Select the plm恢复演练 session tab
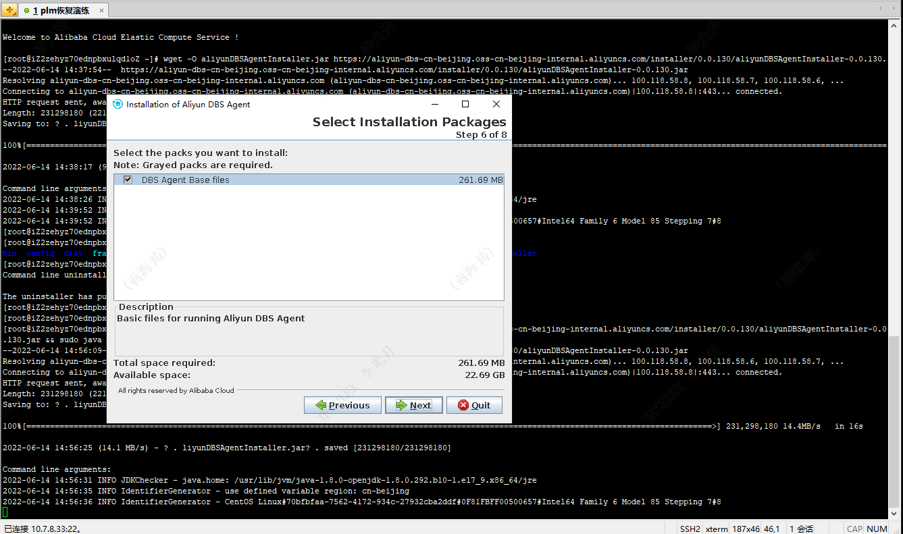The width and height of the screenshot is (903, 534). 61,10
